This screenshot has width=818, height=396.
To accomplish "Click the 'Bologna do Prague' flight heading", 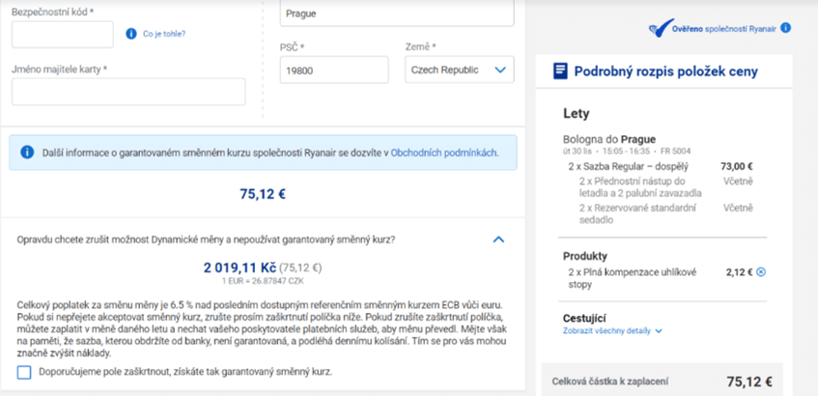I will (609, 139).
